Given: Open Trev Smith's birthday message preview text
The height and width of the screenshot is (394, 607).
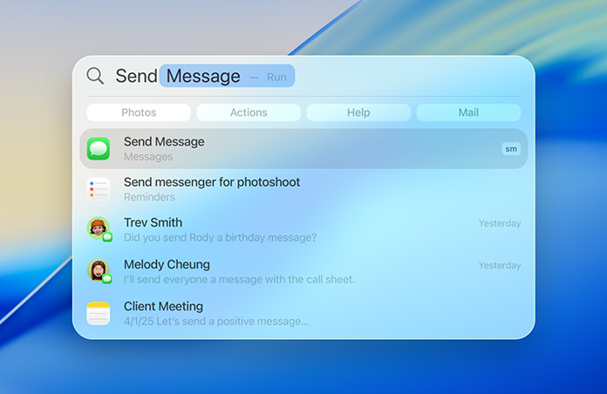Looking at the screenshot, I should (220, 237).
